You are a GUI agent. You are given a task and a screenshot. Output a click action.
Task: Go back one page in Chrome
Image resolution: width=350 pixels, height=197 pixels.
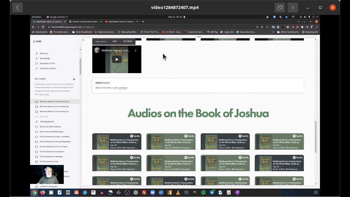[x=33, y=27]
